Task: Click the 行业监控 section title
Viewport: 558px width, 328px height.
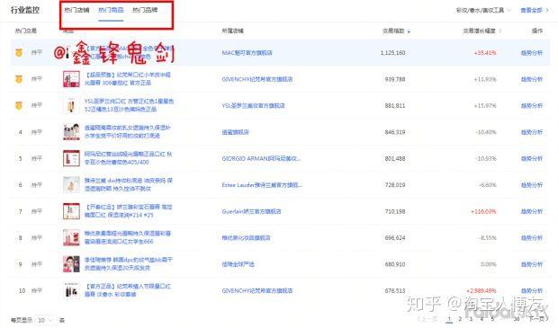Action: click(x=25, y=10)
